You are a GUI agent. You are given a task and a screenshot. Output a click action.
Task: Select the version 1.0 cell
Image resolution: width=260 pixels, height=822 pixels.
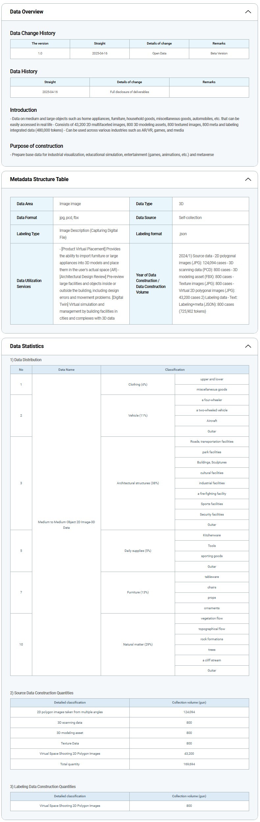point(40,53)
